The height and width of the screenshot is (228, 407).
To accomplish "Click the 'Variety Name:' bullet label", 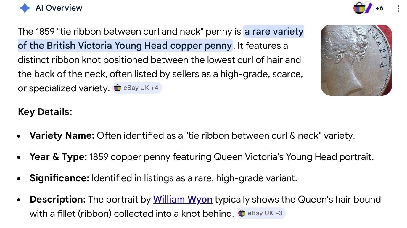I will [x=62, y=135].
